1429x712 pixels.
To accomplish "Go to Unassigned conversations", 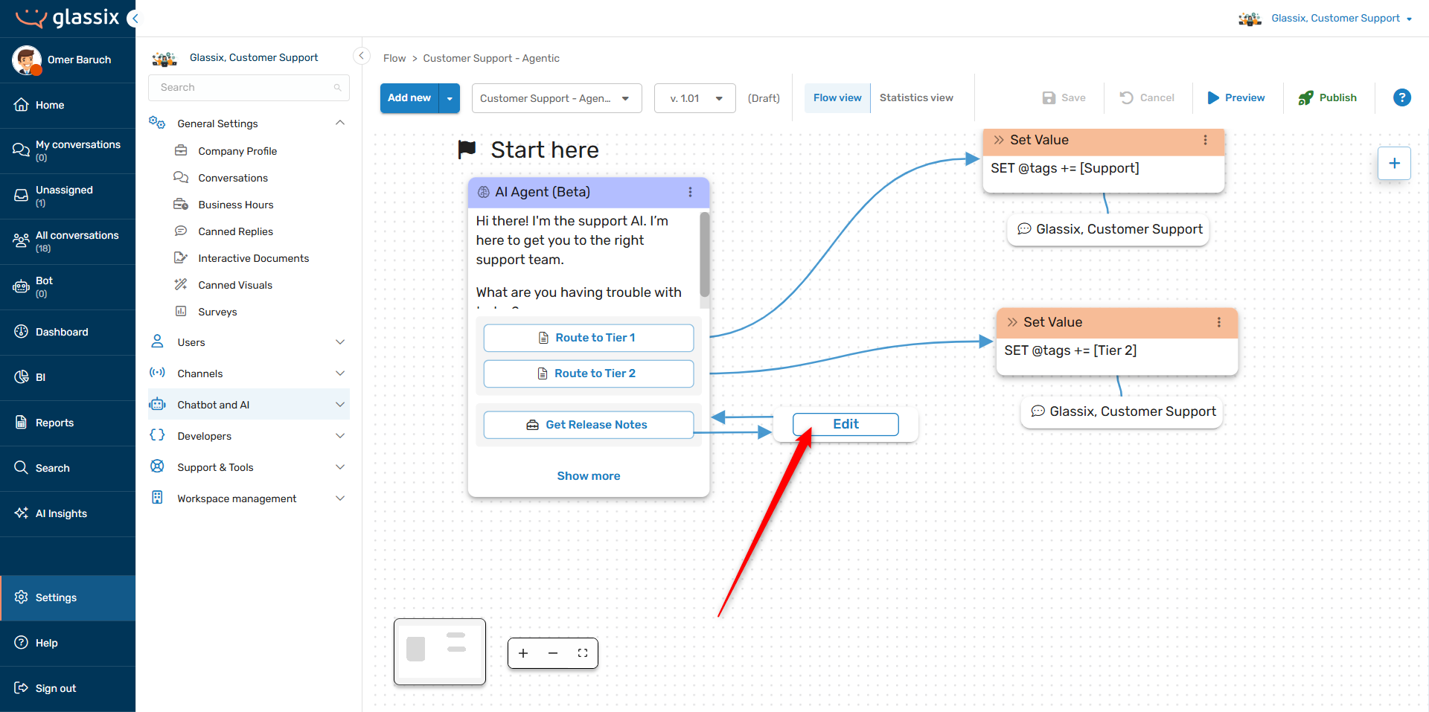I will 68,196.
